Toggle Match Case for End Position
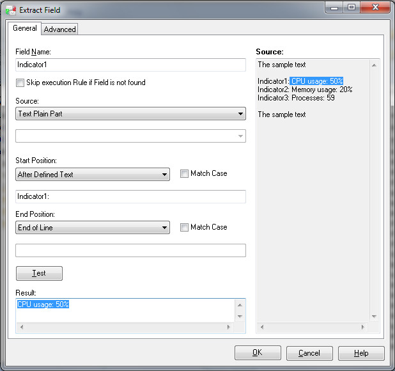 click(184, 227)
